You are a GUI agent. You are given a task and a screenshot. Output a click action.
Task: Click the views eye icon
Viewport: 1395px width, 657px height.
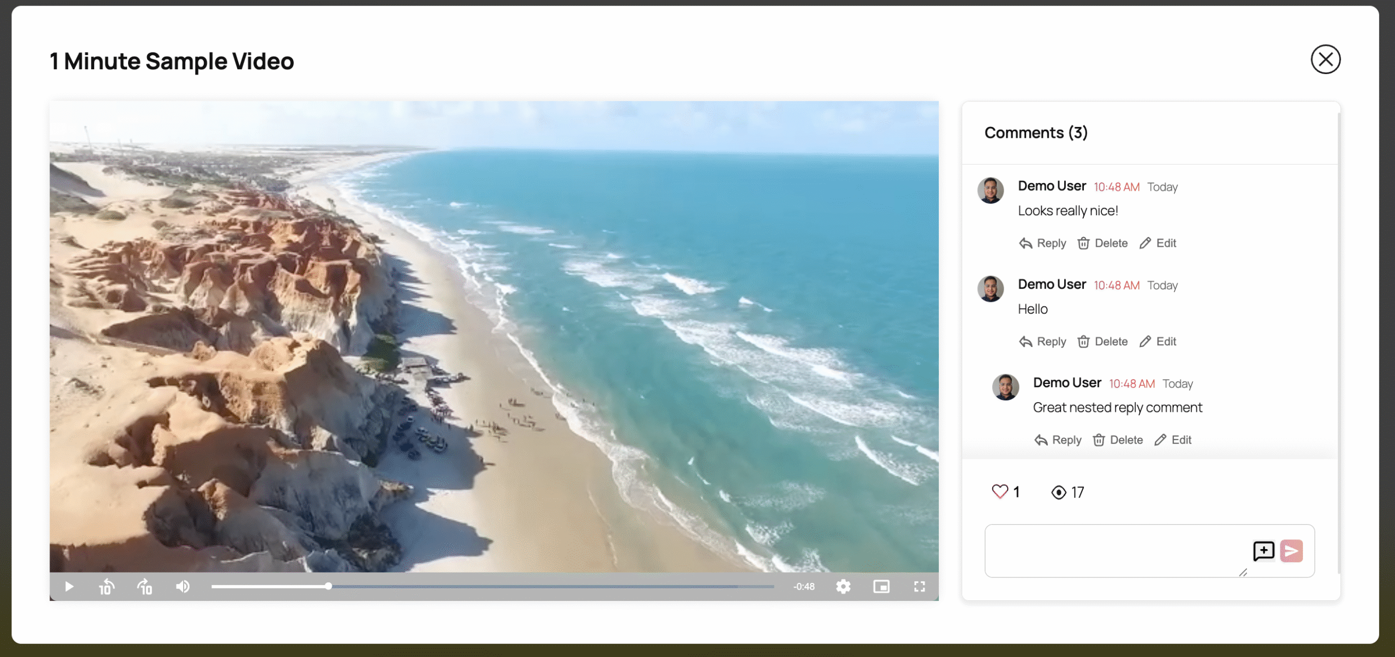[1058, 492]
